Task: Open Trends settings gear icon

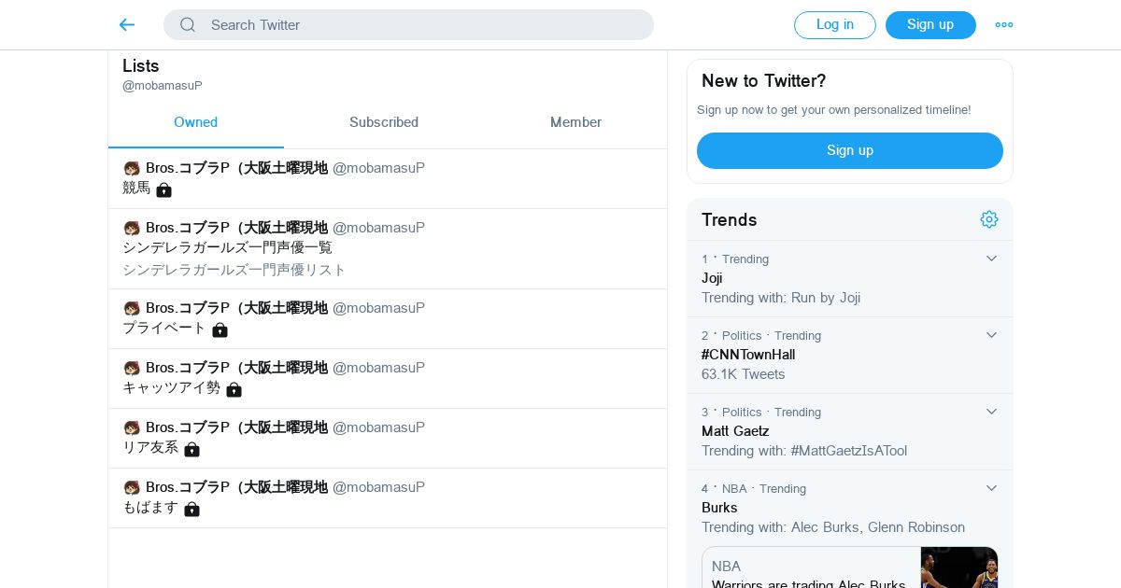Action: [x=989, y=219]
